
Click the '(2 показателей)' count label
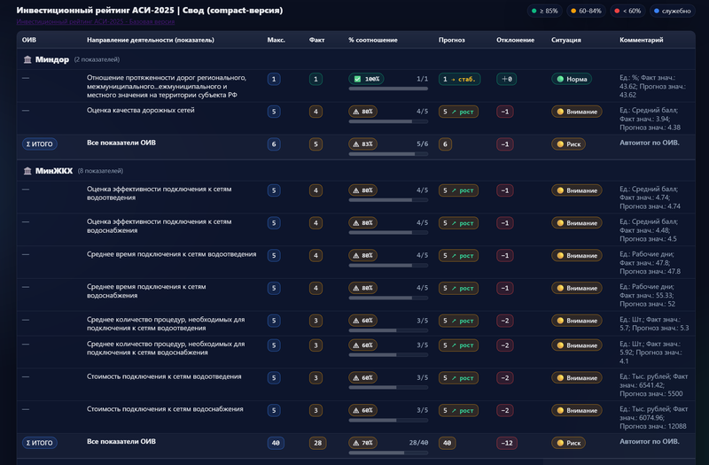pyautogui.click(x=97, y=59)
